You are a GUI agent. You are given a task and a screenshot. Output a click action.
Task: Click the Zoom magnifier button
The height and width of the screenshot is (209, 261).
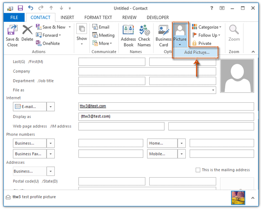pyautogui.click(x=234, y=33)
